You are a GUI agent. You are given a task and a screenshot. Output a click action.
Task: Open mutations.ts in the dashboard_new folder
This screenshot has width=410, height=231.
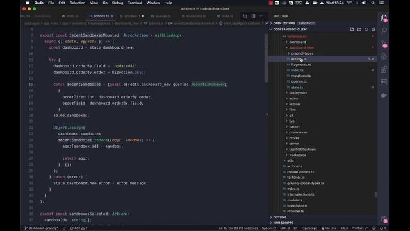click(300, 76)
